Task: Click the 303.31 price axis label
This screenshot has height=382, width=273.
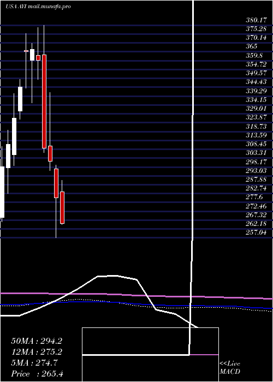Action: point(256,153)
